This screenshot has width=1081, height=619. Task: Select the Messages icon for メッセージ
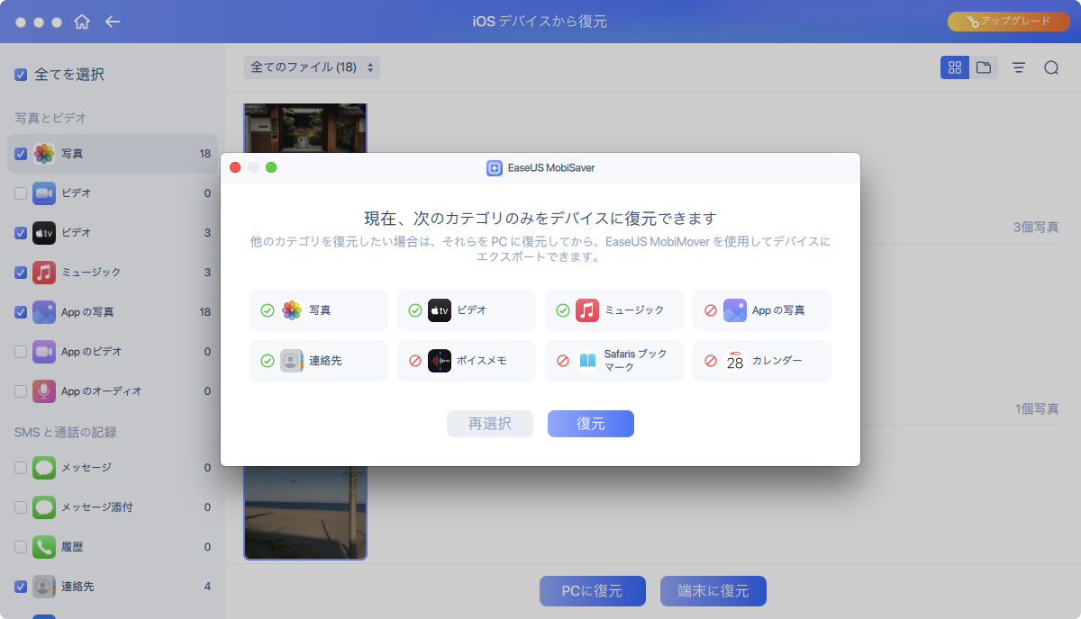coord(44,468)
